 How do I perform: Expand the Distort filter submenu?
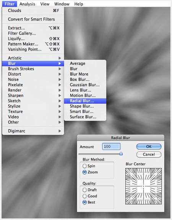pos(33,74)
